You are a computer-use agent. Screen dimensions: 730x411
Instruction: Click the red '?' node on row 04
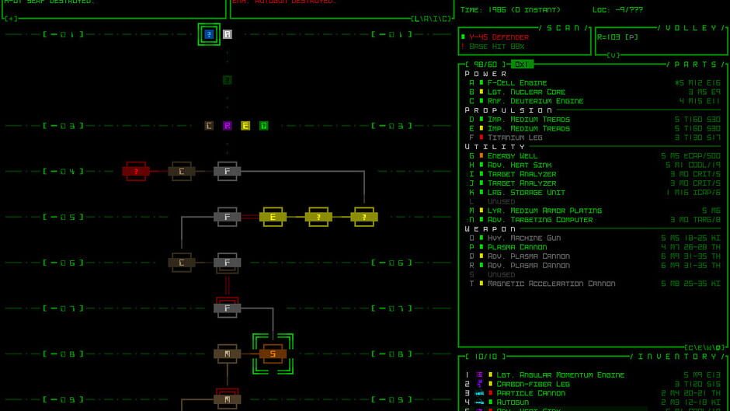[136, 172]
